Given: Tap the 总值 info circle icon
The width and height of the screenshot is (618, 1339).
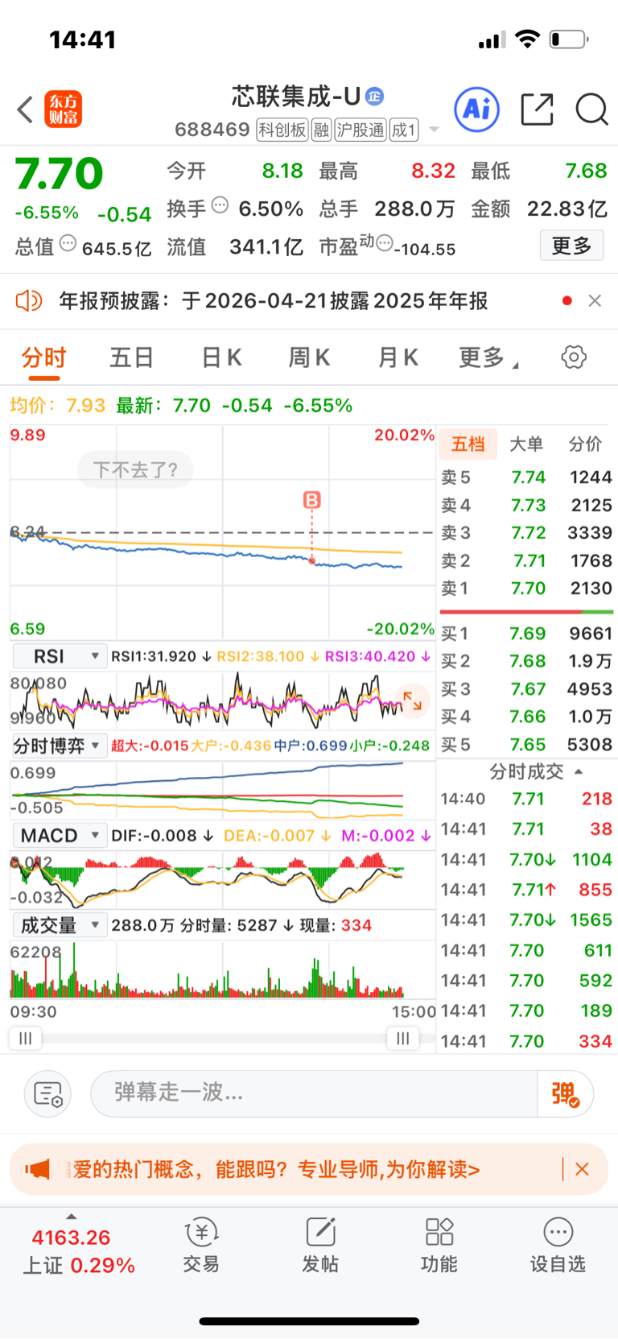Looking at the screenshot, I should tap(68, 243).
